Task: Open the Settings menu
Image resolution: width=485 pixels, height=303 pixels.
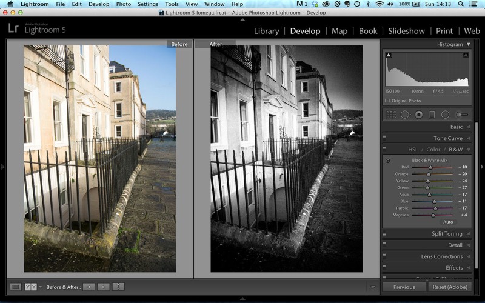Action: pos(148,4)
